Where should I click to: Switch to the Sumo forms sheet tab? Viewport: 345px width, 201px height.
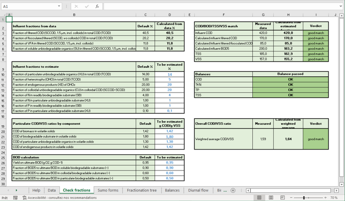pos(108,191)
